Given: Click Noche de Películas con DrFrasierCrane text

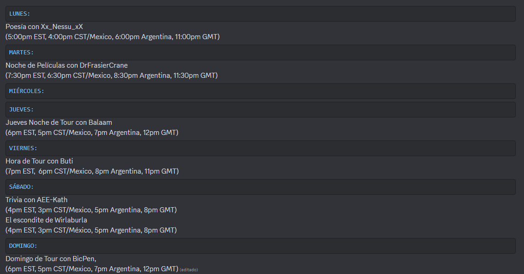Looking at the screenshot, I should click(x=67, y=65).
